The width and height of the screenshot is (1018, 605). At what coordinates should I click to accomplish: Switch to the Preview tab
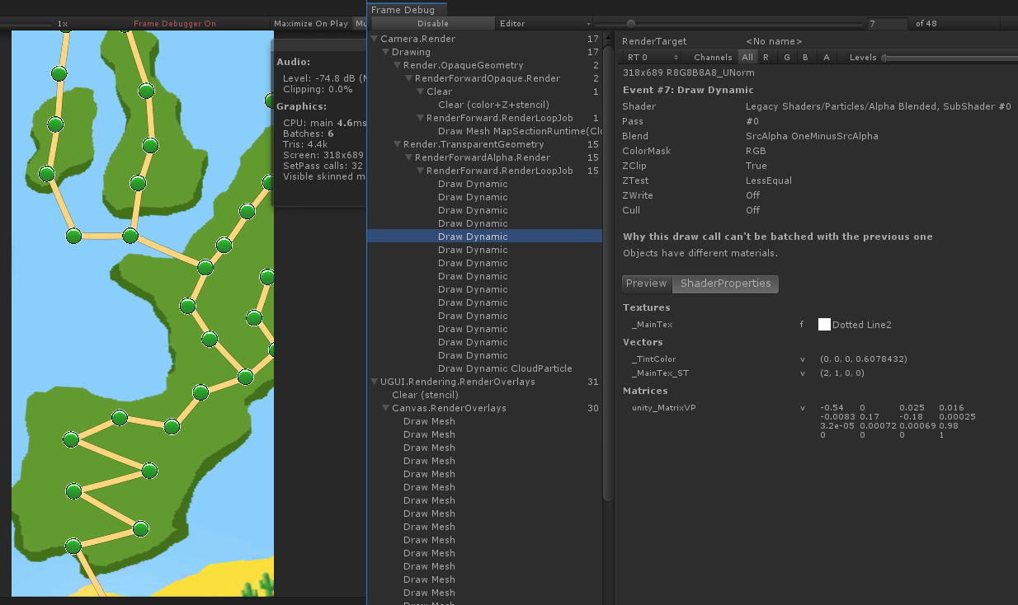pyautogui.click(x=646, y=284)
